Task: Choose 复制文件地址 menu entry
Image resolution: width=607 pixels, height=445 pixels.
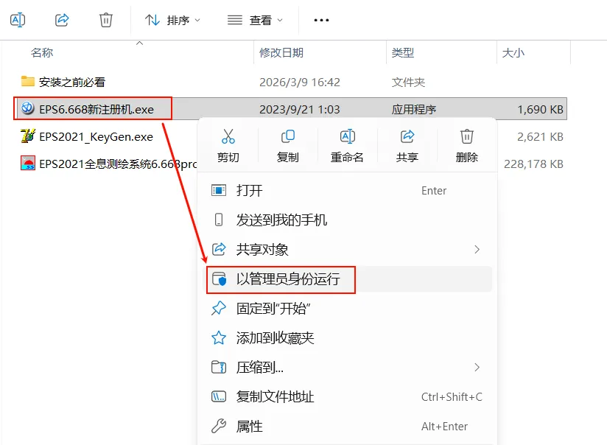Action: (x=348, y=397)
